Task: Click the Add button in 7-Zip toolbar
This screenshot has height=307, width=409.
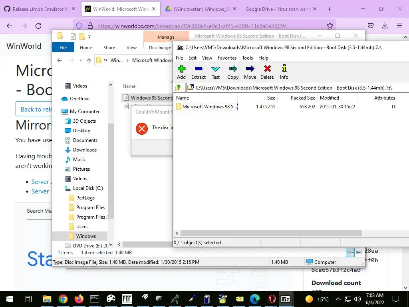Action: [x=181, y=72]
